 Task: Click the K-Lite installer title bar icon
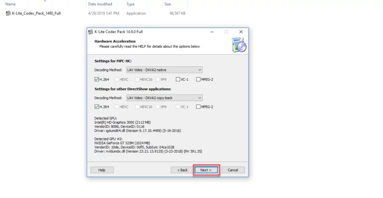point(91,32)
